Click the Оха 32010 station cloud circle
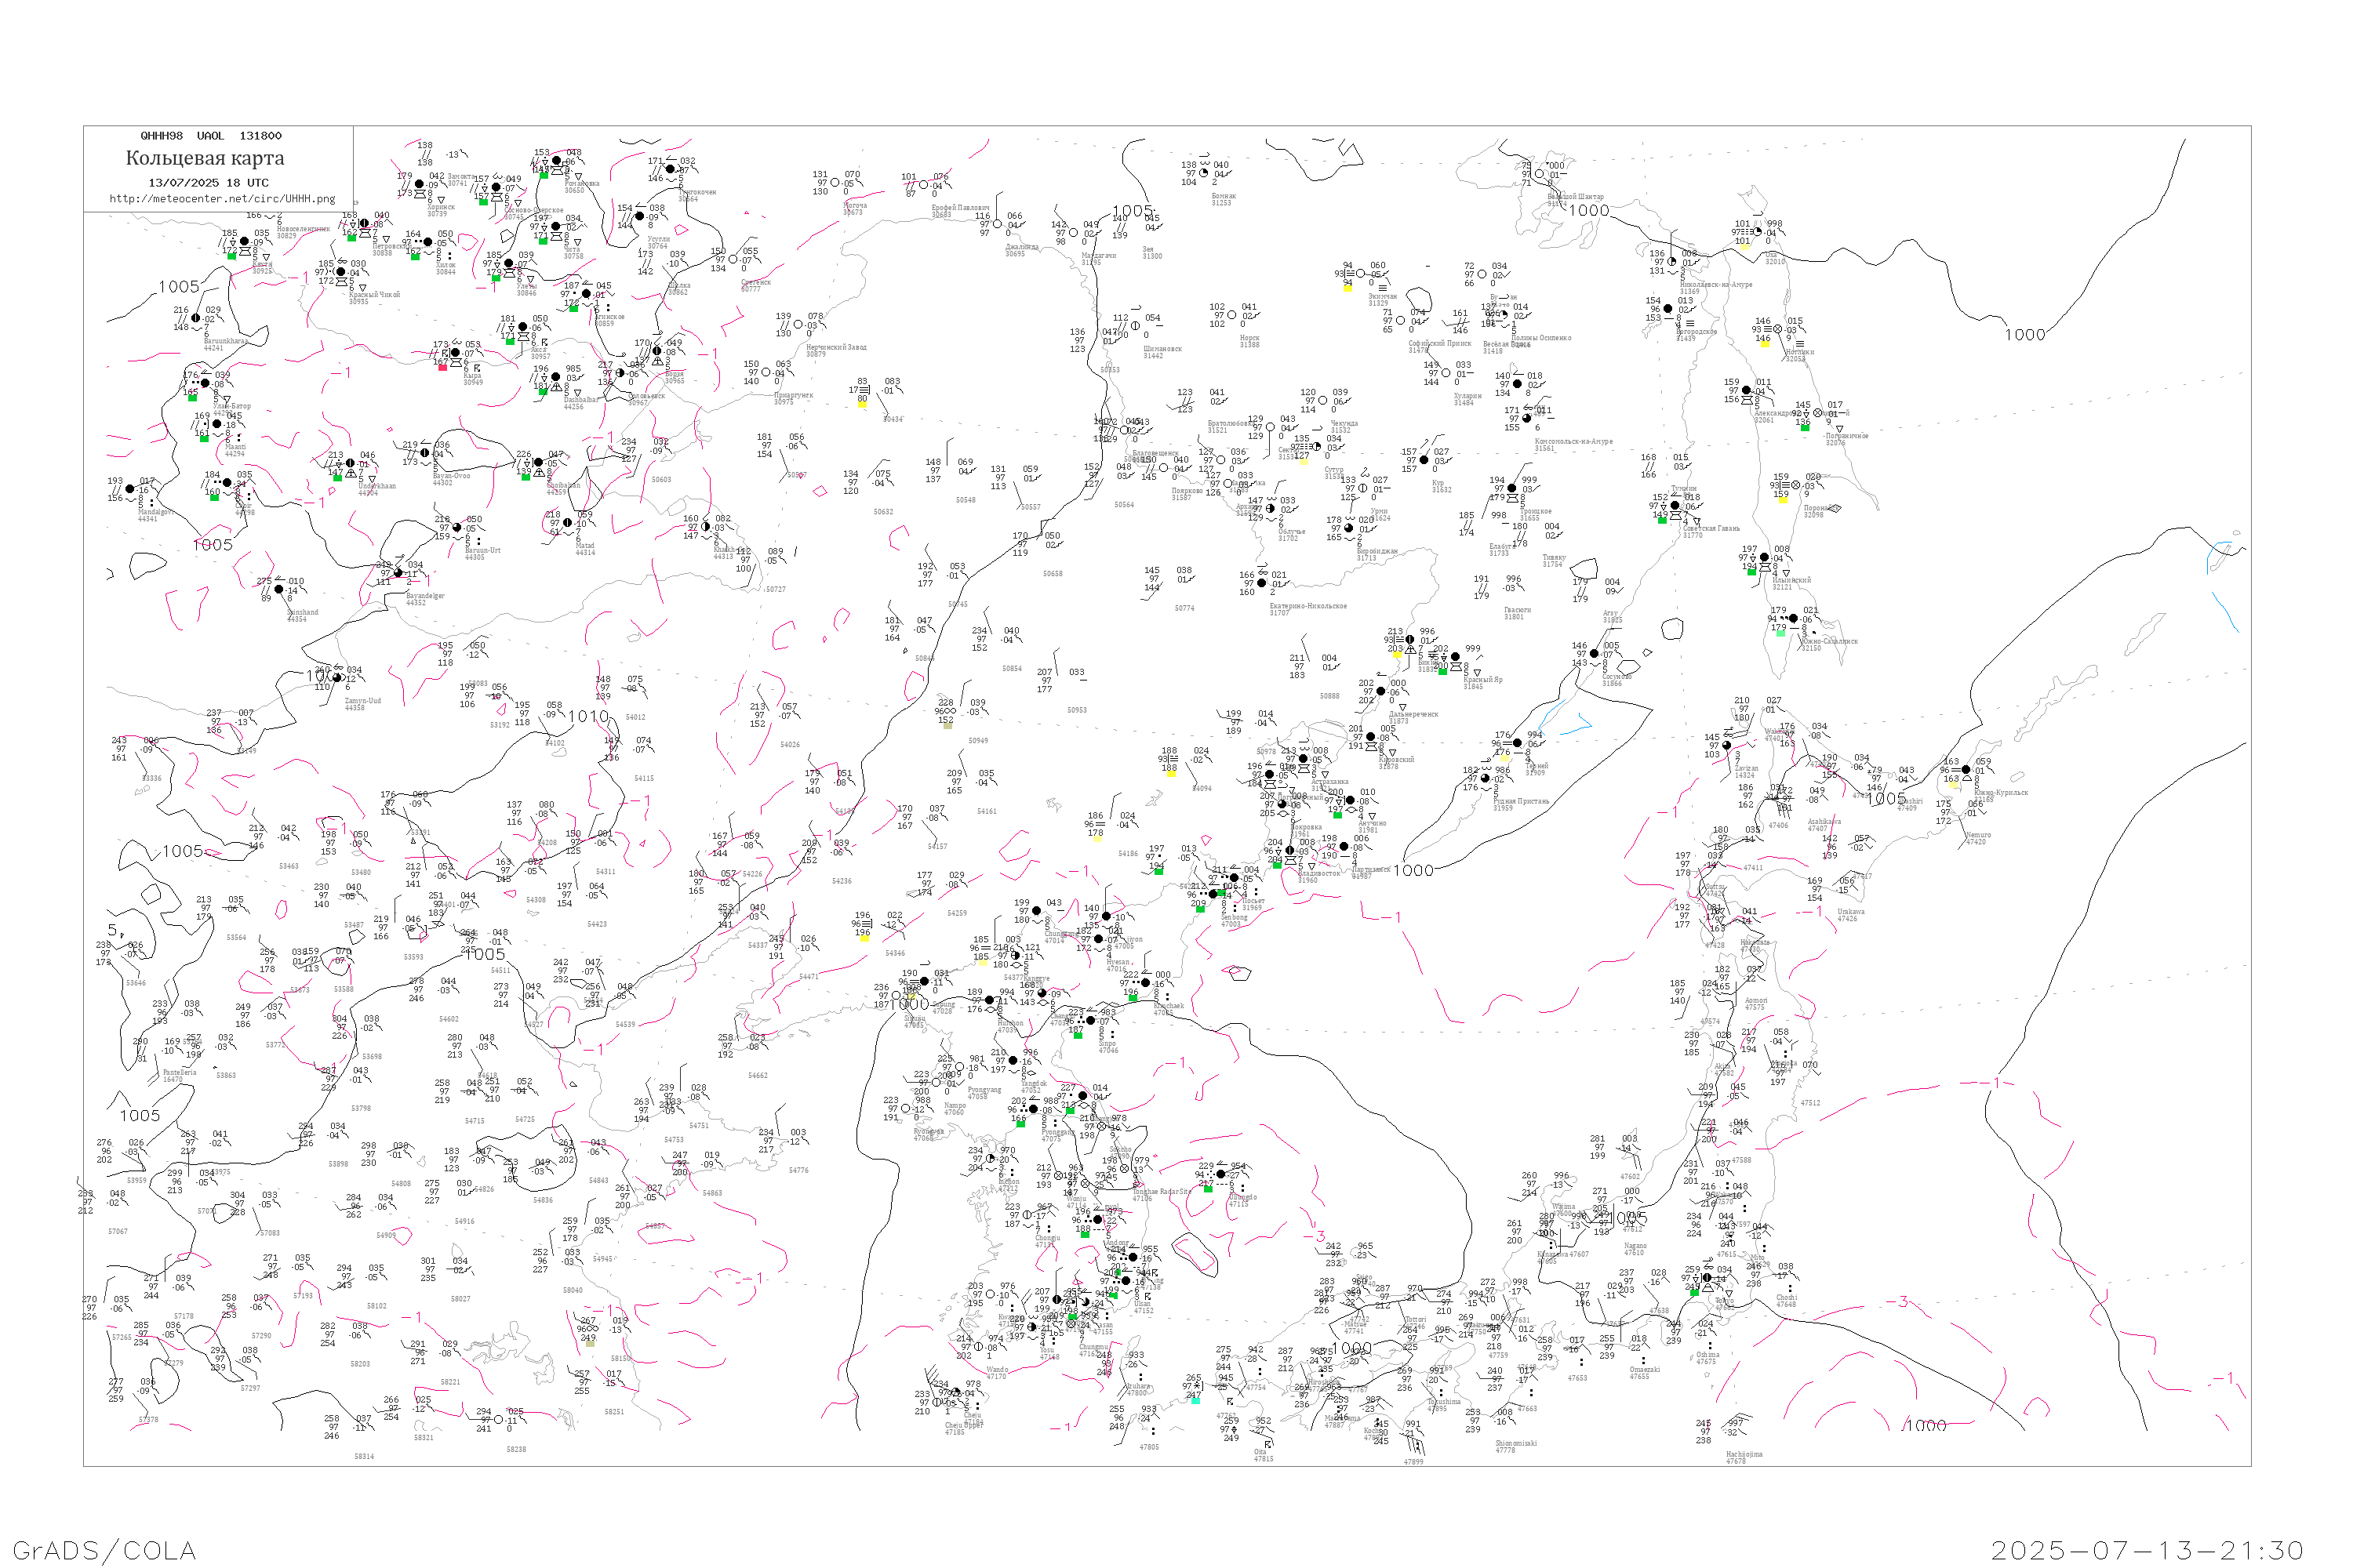 [x=1758, y=233]
